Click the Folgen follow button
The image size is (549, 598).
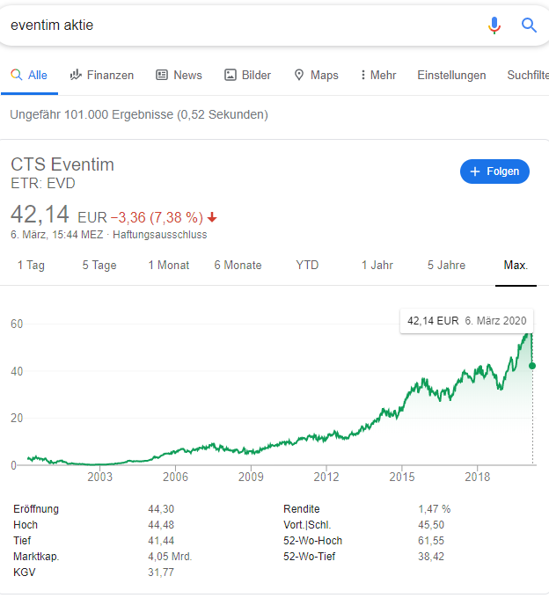pyautogui.click(x=494, y=171)
